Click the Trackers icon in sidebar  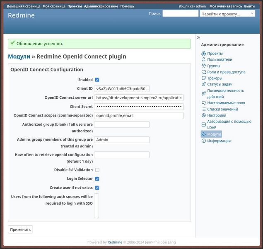click(203, 78)
